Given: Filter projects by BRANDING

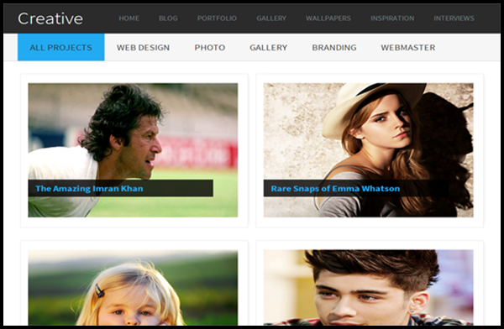Looking at the screenshot, I should click(x=334, y=48).
